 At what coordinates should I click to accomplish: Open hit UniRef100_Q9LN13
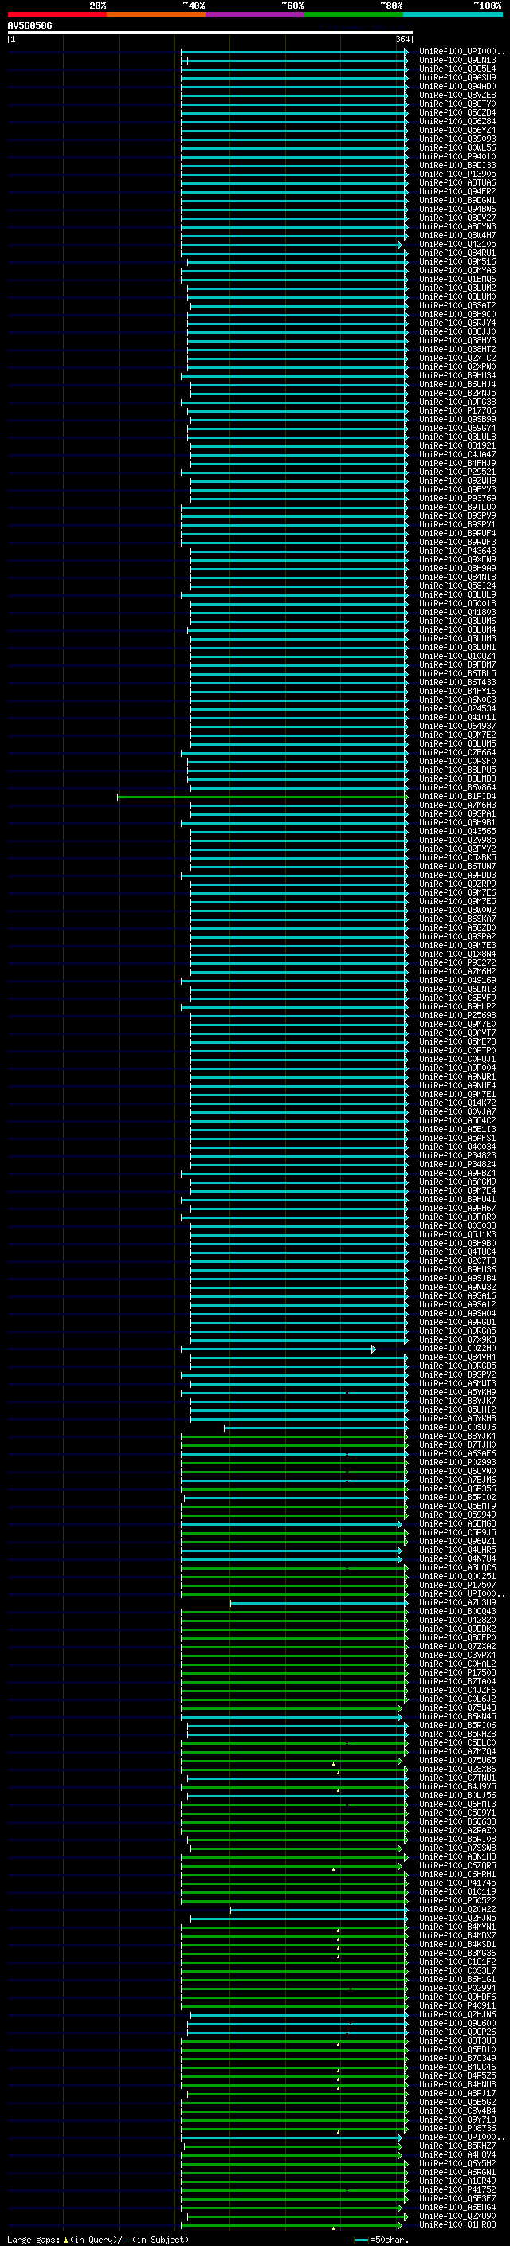(x=457, y=61)
